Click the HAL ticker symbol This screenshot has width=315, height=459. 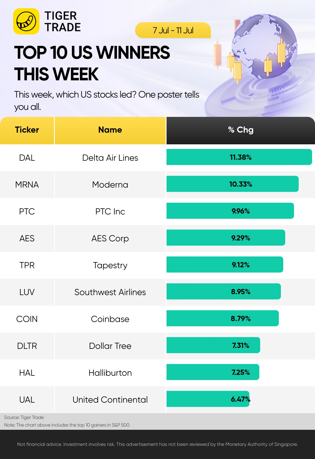coord(27,373)
